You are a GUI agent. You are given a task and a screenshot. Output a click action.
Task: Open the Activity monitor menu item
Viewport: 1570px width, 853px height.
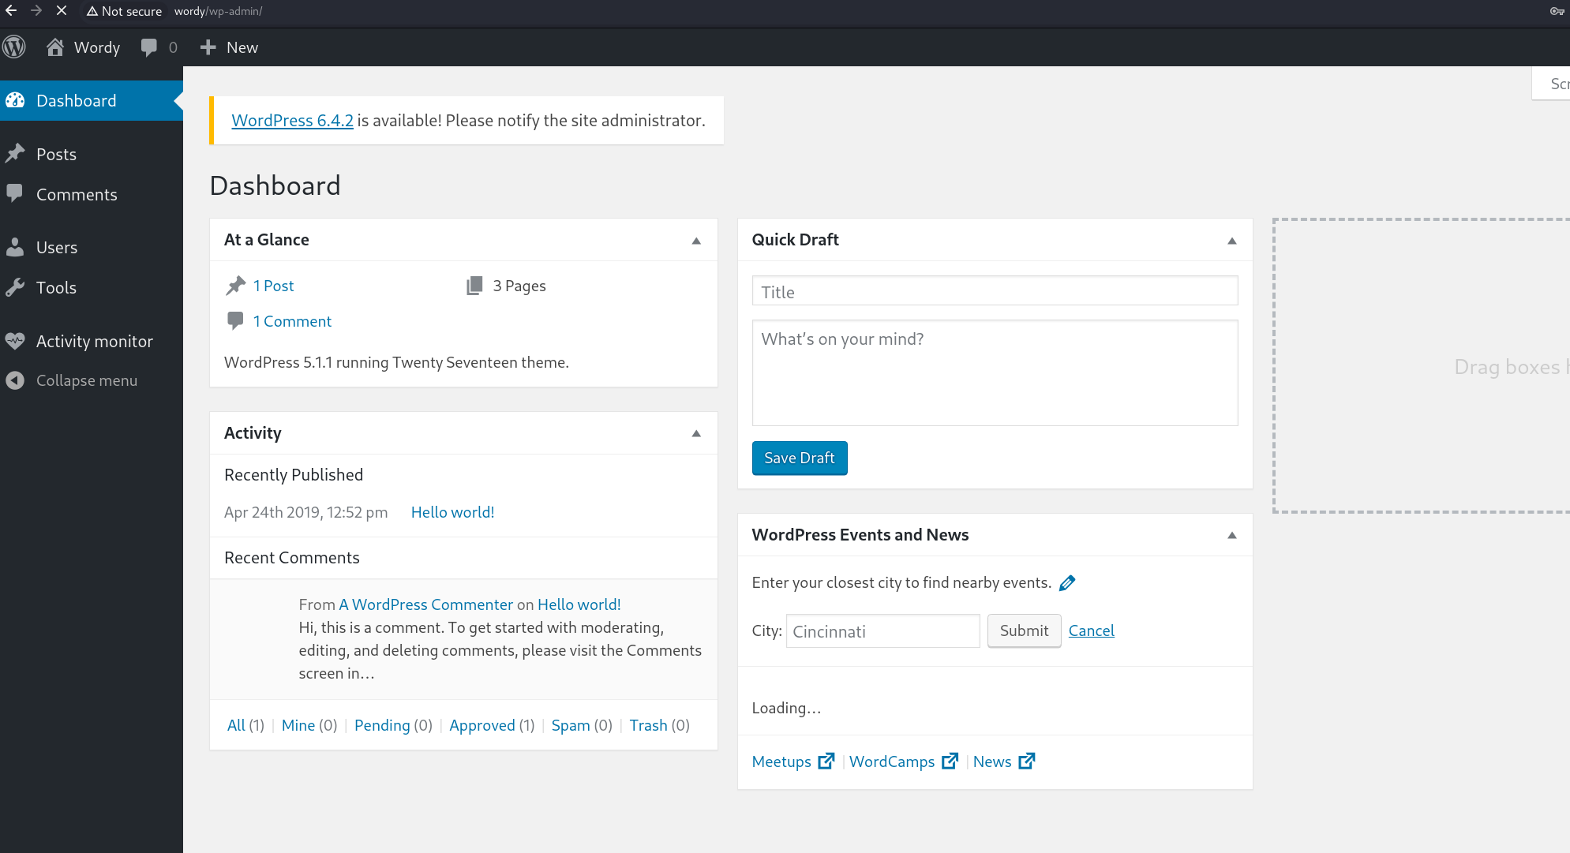(92, 341)
